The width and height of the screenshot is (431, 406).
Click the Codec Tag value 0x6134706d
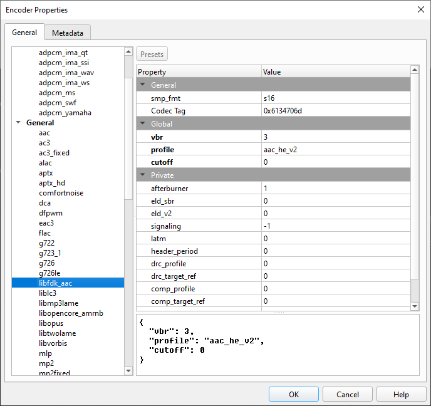coord(336,110)
